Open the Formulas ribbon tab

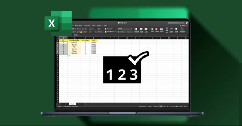(87, 26)
